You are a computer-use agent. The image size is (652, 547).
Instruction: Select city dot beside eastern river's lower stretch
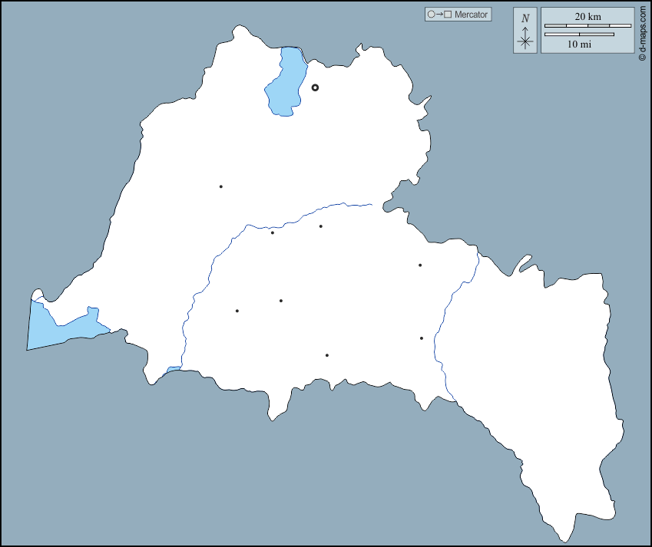[422, 338]
